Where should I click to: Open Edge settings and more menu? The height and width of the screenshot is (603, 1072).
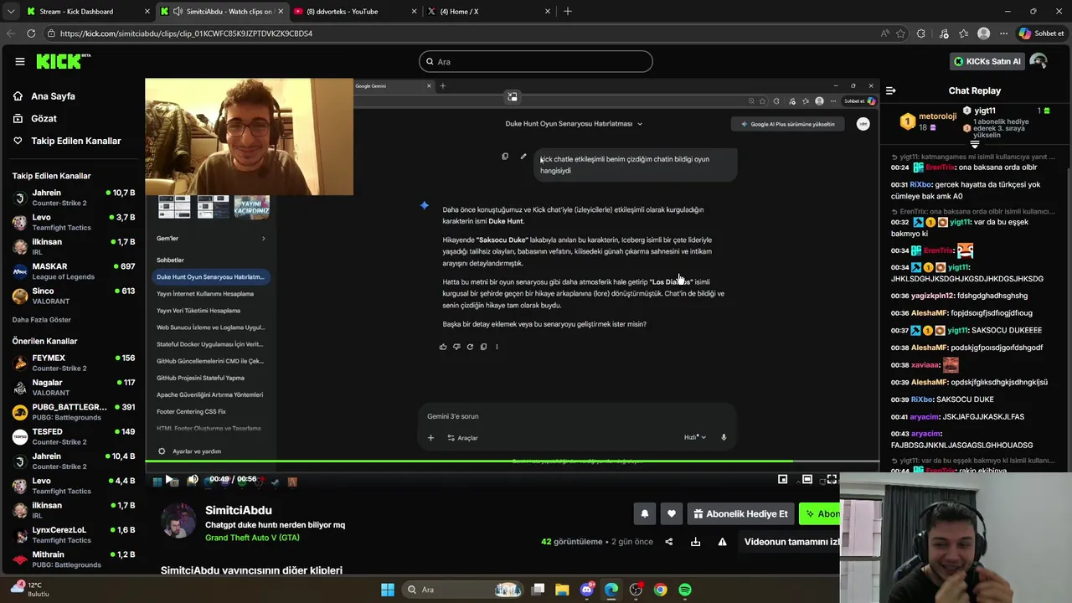pos(1003,33)
